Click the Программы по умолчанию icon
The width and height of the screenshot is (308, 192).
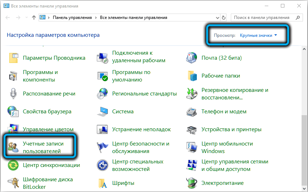point(103,76)
